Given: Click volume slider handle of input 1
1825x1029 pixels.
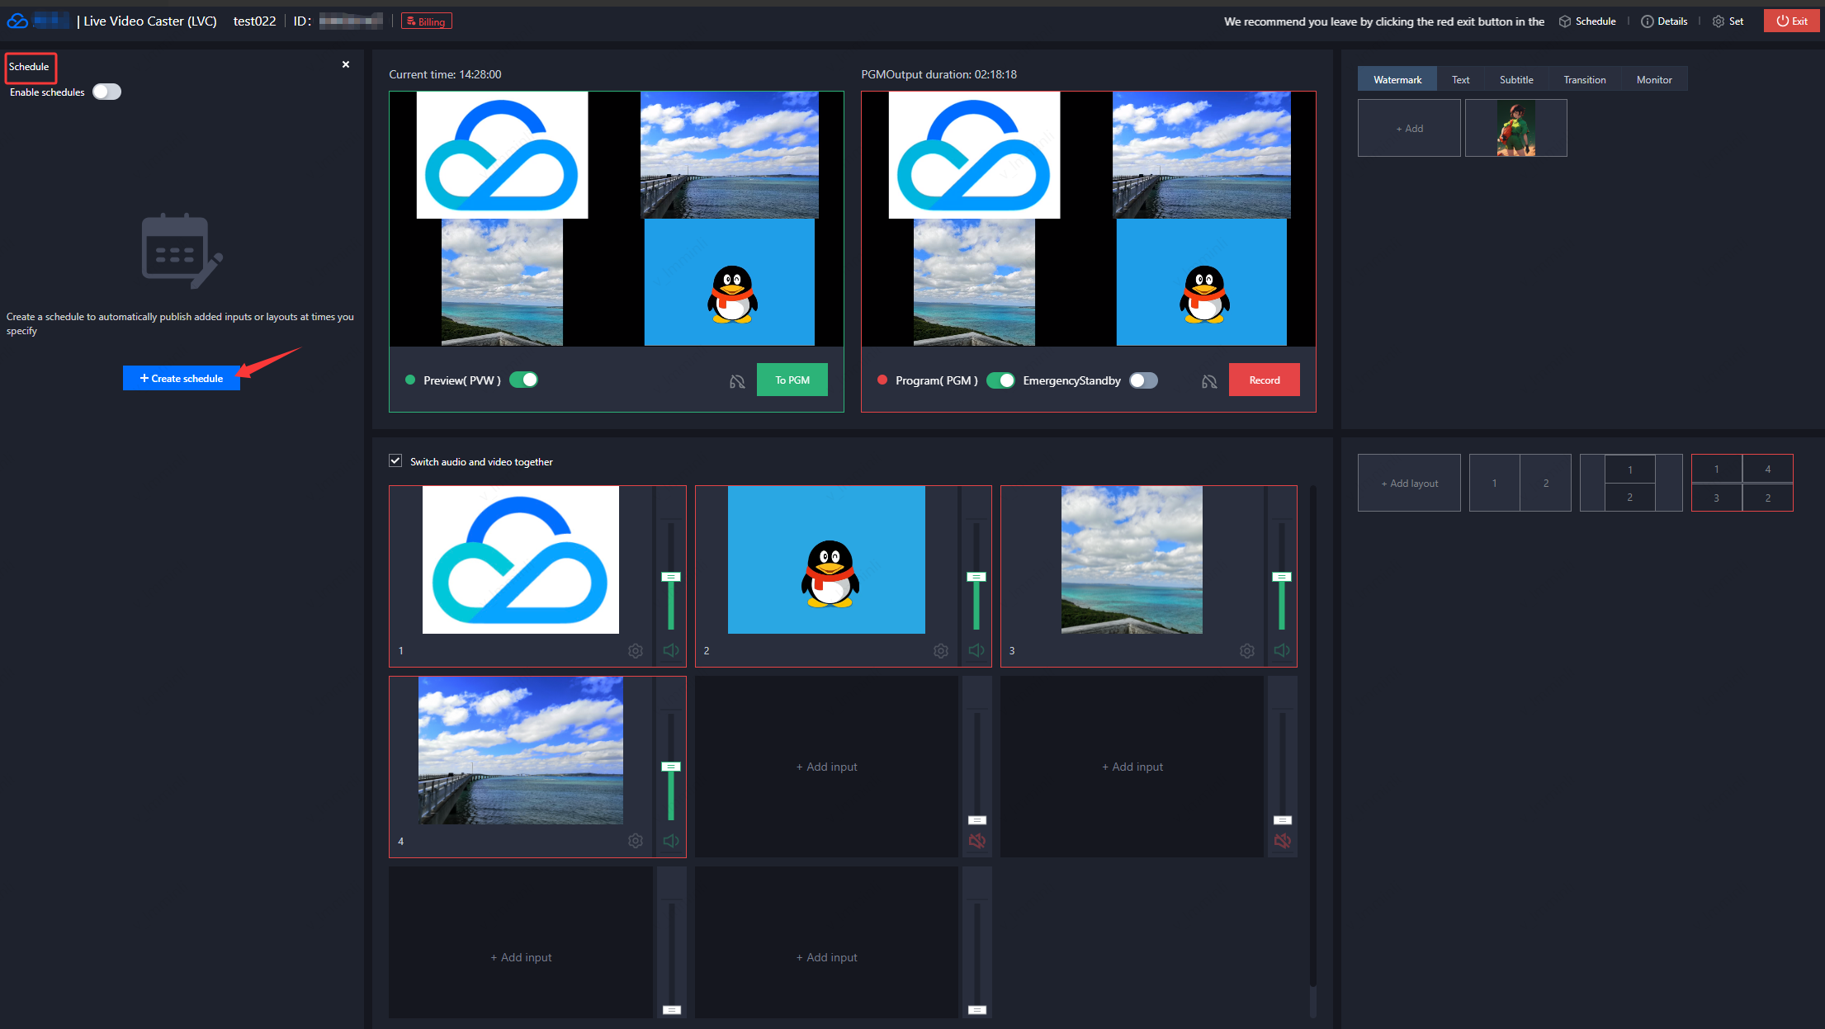Looking at the screenshot, I should pos(671,577).
